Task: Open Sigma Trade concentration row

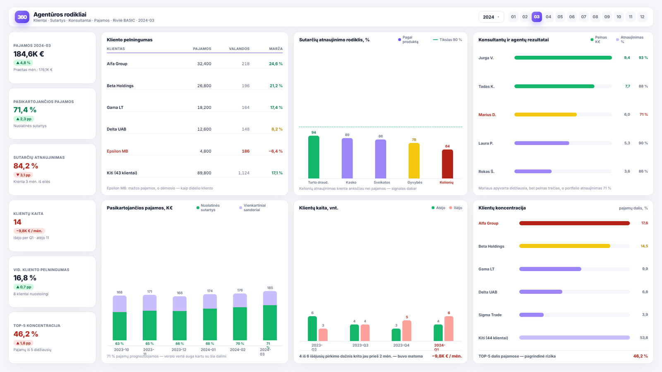Action: pyautogui.click(x=563, y=315)
